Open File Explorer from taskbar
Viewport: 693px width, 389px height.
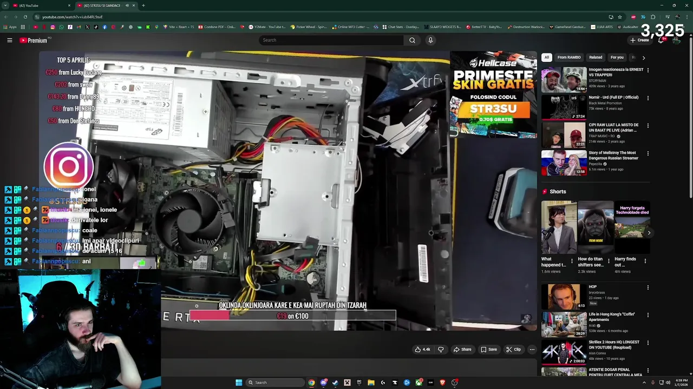pyautogui.click(x=371, y=383)
